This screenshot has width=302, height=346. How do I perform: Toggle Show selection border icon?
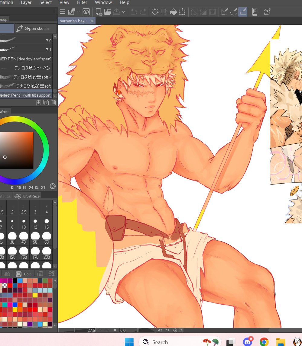(213, 12)
